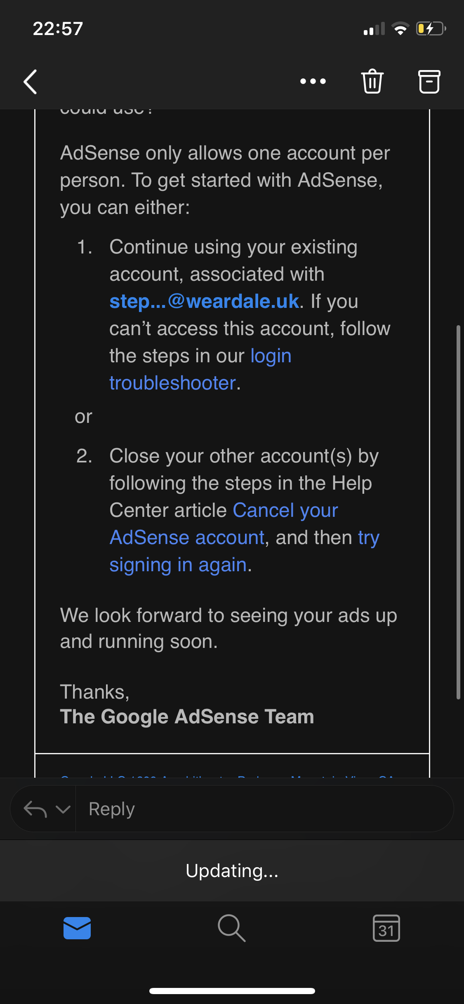Screen dimensions: 464x1004
Task: Tap the battery charging status icon
Action: [x=431, y=29]
